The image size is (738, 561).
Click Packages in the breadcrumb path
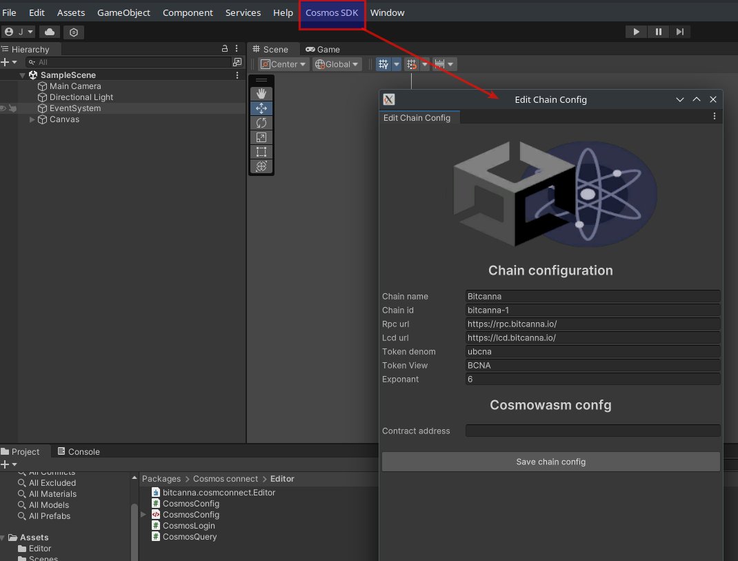point(161,479)
